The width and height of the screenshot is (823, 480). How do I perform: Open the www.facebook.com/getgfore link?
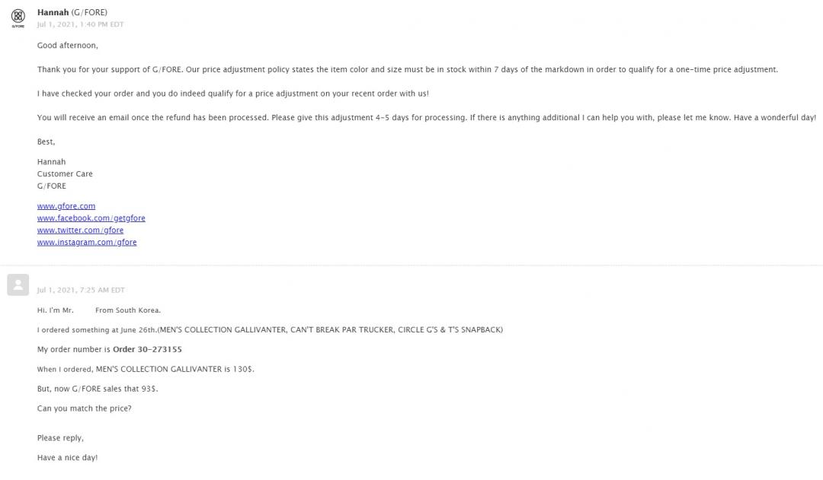click(x=91, y=218)
